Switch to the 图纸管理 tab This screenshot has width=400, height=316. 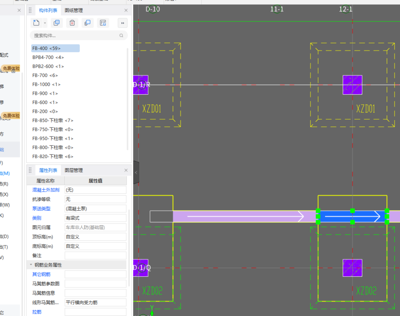(x=74, y=10)
